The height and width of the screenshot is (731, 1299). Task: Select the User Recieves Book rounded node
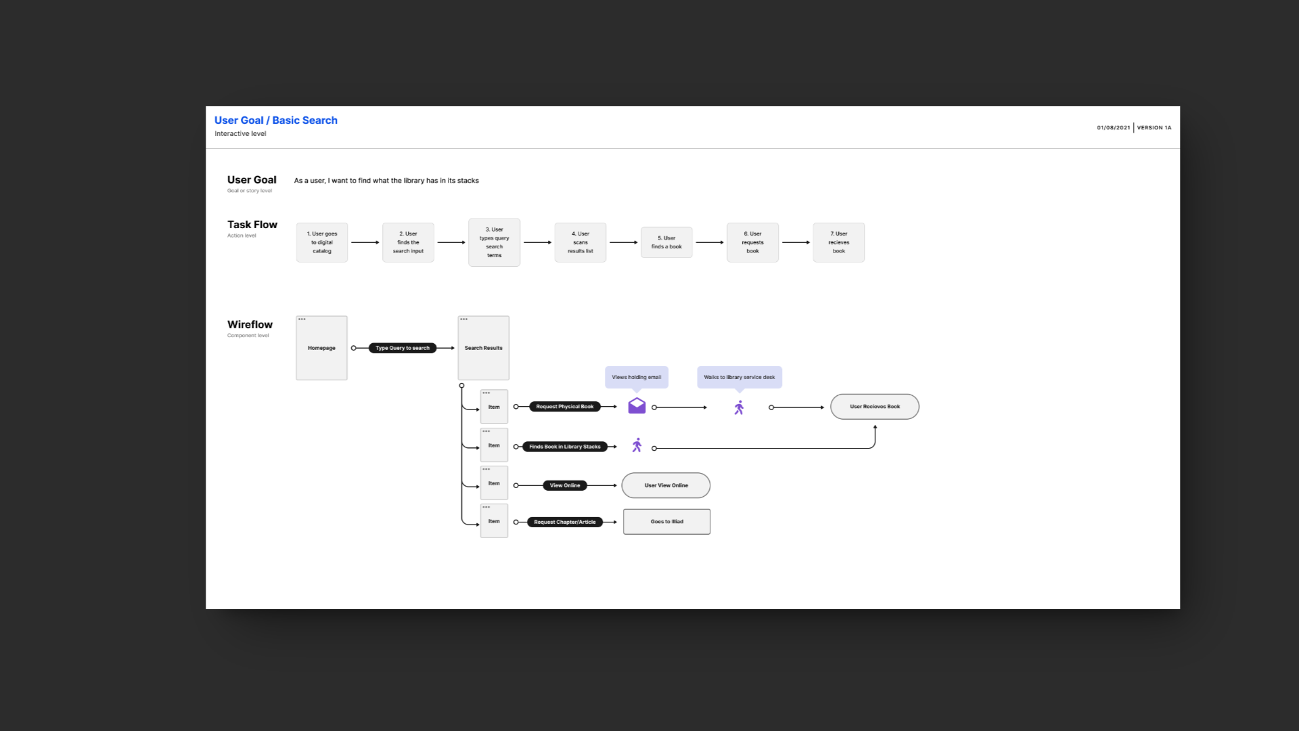click(x=874, y=407)
